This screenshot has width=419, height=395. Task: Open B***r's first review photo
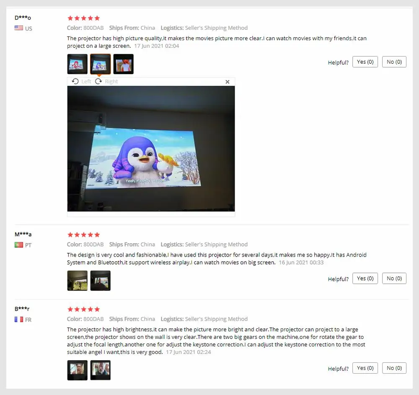coord(77,370)
